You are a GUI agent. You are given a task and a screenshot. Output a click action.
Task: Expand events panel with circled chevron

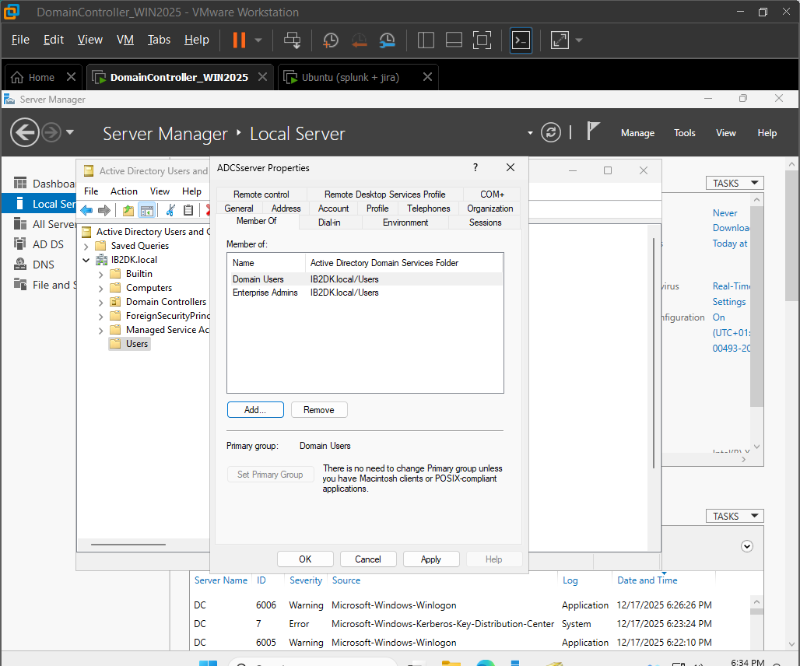click(x=747, y=546)
